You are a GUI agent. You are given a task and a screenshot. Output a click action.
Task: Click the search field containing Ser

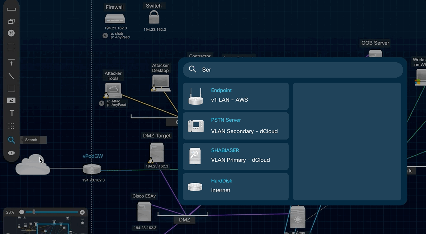click(293, 70)
